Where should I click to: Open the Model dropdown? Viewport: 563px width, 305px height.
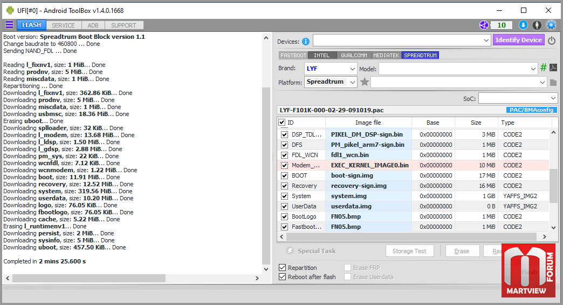click(x=458, y=69)
